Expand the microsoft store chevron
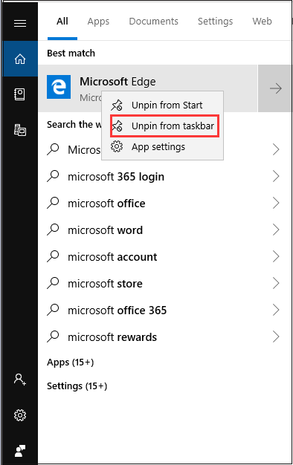 click(x=276, y=284)
